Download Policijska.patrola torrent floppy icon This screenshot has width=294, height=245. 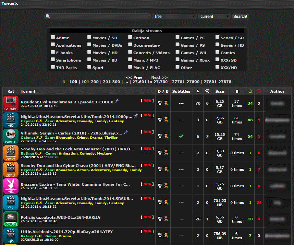tap(160, 219)
